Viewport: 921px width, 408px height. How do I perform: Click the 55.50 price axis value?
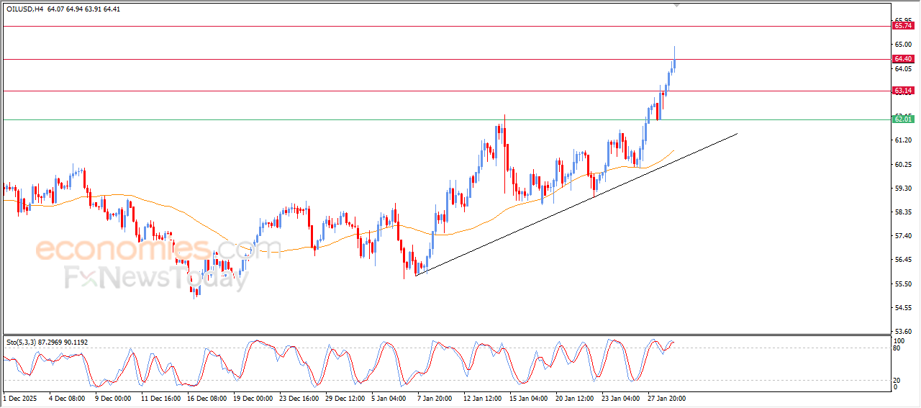pos(904,284)
